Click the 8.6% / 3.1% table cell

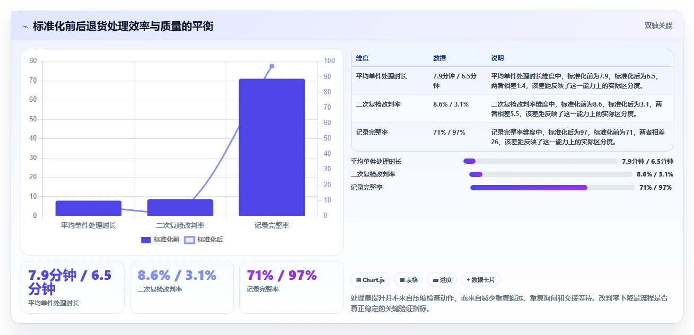click(451, 104)
